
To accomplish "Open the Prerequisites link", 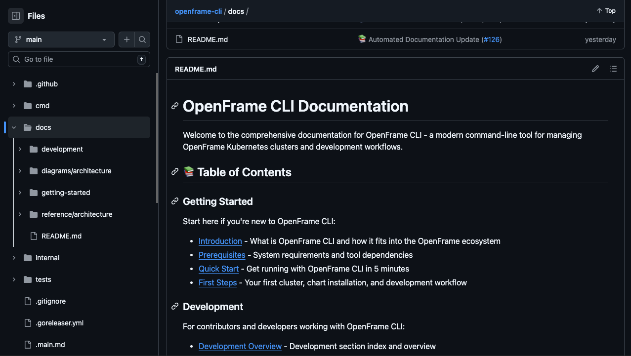I will (x=222, y=255).
